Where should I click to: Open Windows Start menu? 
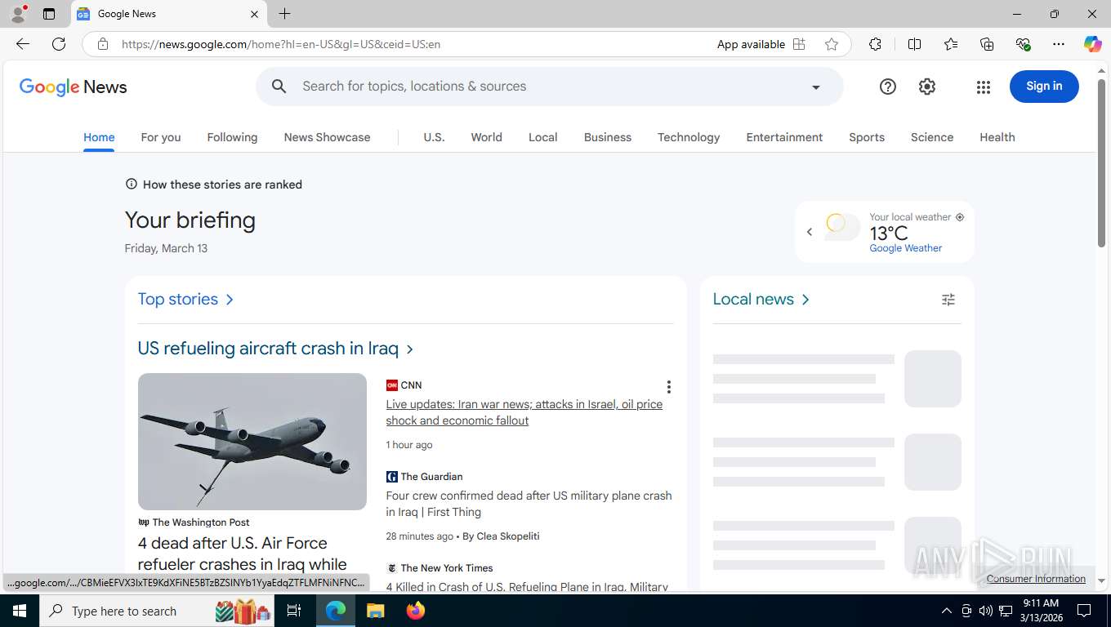coord(20,611)
